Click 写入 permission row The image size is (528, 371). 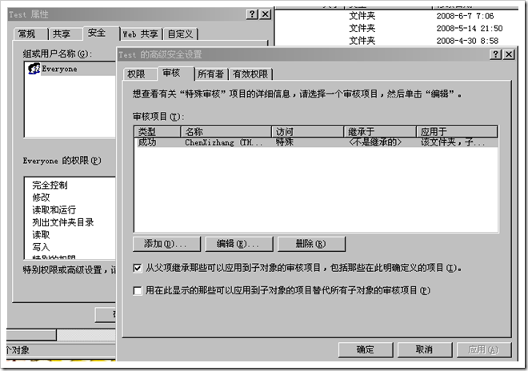[x=41, y=247]
